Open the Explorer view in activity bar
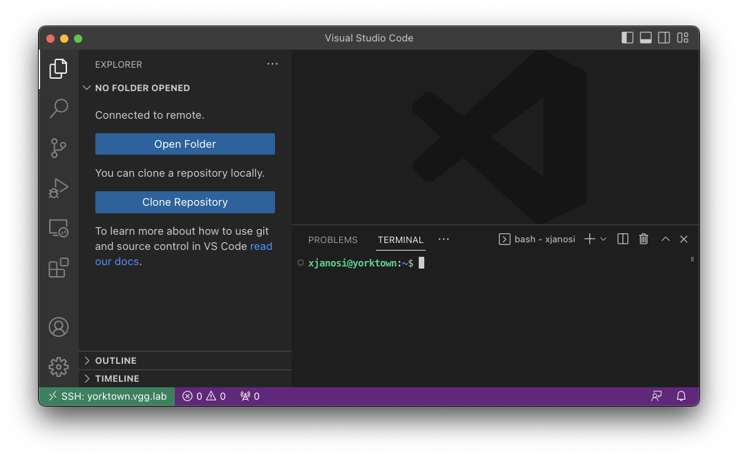The width and height of the screenshot is (738, 457). (x=58, y=68)
